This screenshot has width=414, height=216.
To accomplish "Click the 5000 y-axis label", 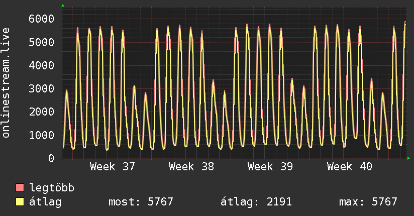I will (x=42, y=42).
